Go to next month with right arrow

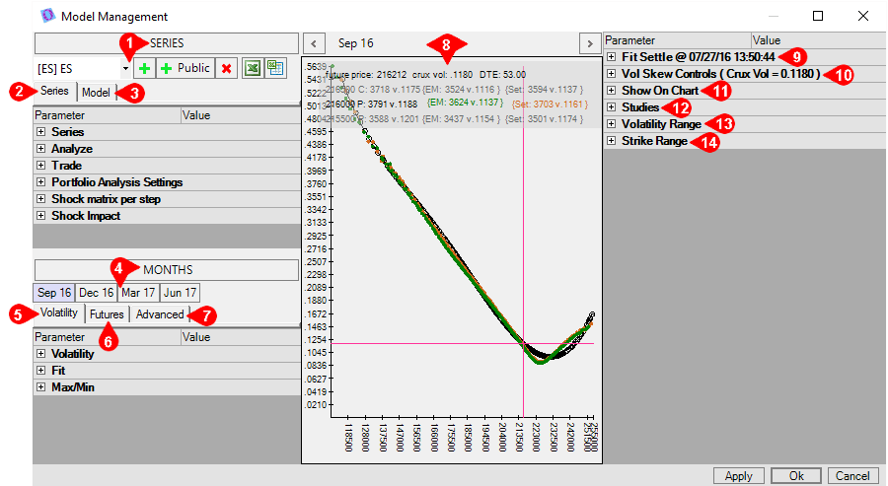589,43
